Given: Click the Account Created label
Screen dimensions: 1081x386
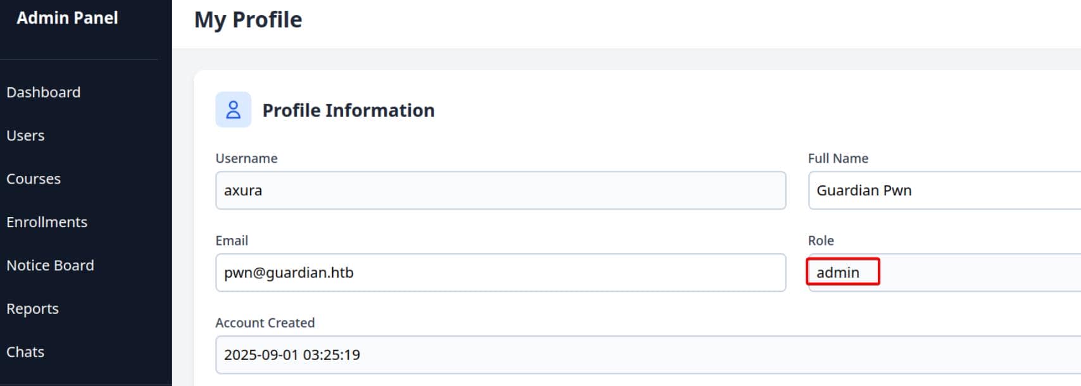Looking at the screenshot, I should pos(265,323).
